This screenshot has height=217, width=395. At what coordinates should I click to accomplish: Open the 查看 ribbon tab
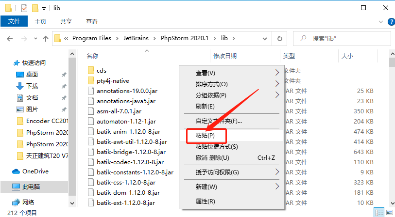(92, 22)
